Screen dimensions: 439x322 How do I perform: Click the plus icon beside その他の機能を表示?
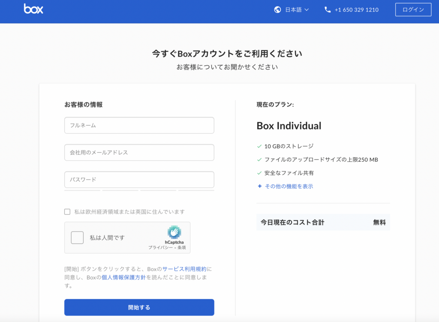pyautogui.click(x=259, y=186)
